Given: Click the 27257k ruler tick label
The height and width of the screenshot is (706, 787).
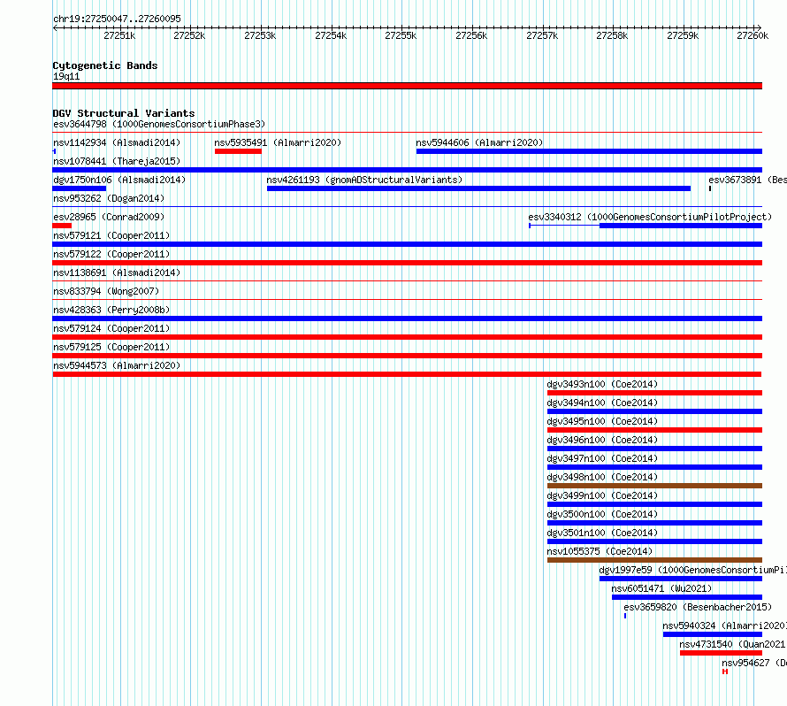Looking at the screenshot, I should [x=542, y=35].
